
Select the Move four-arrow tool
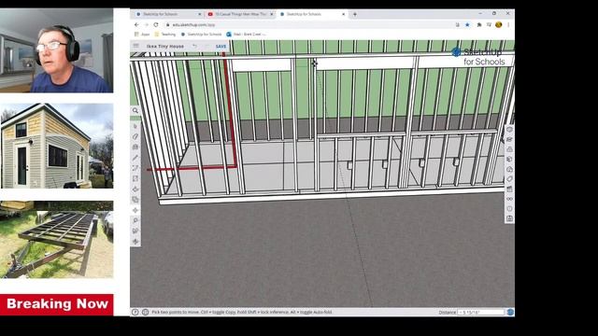pos(135,210)
